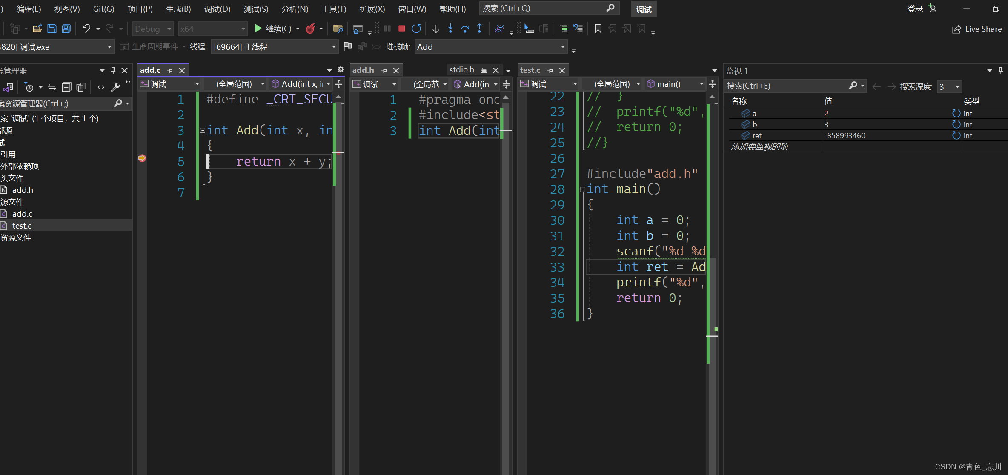
Task: Click the Step Over icon
Action: click(465, 29)
